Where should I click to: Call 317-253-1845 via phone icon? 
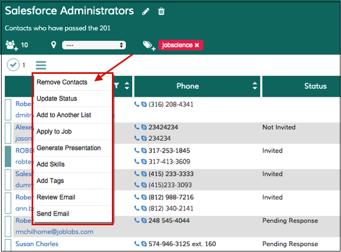(x=137, y=150)
